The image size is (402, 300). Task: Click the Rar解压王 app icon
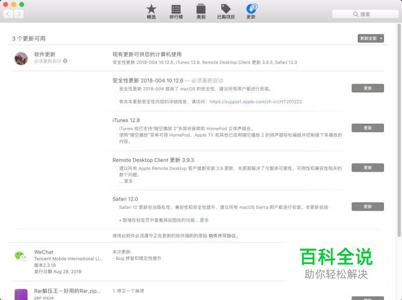[21, 294]
